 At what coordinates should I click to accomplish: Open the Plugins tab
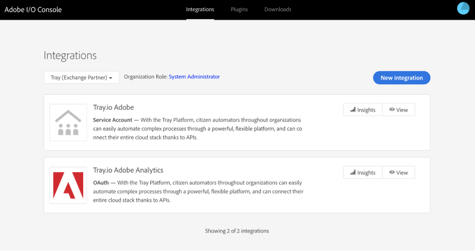239,9
